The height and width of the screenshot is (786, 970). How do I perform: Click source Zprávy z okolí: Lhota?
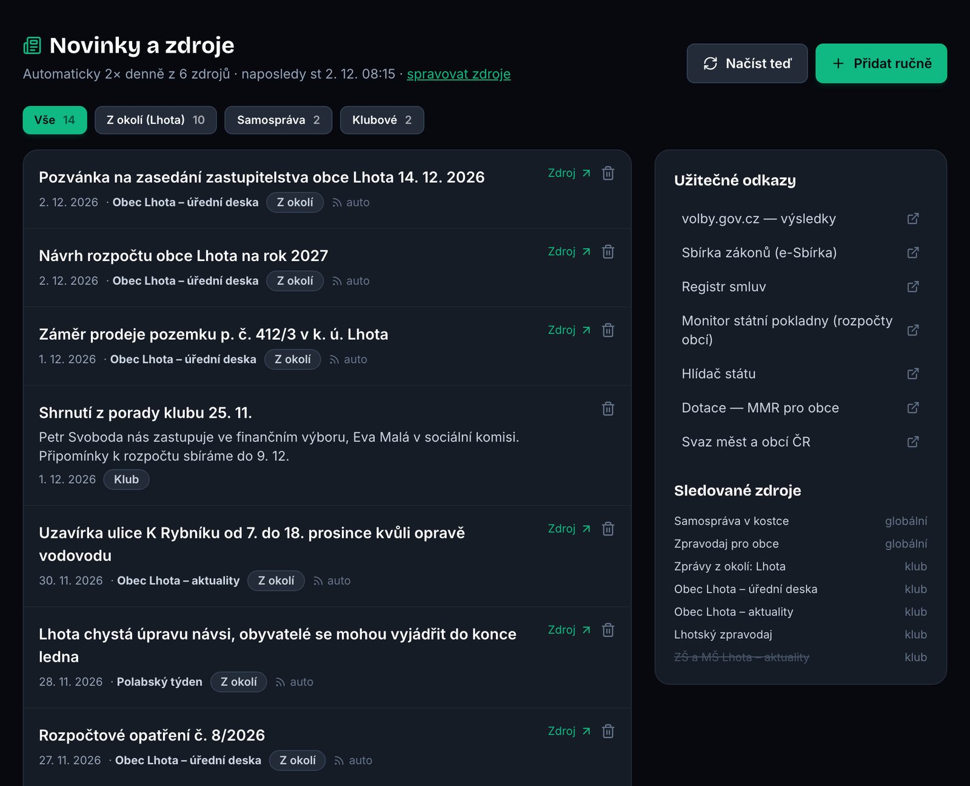pos(730,566)
